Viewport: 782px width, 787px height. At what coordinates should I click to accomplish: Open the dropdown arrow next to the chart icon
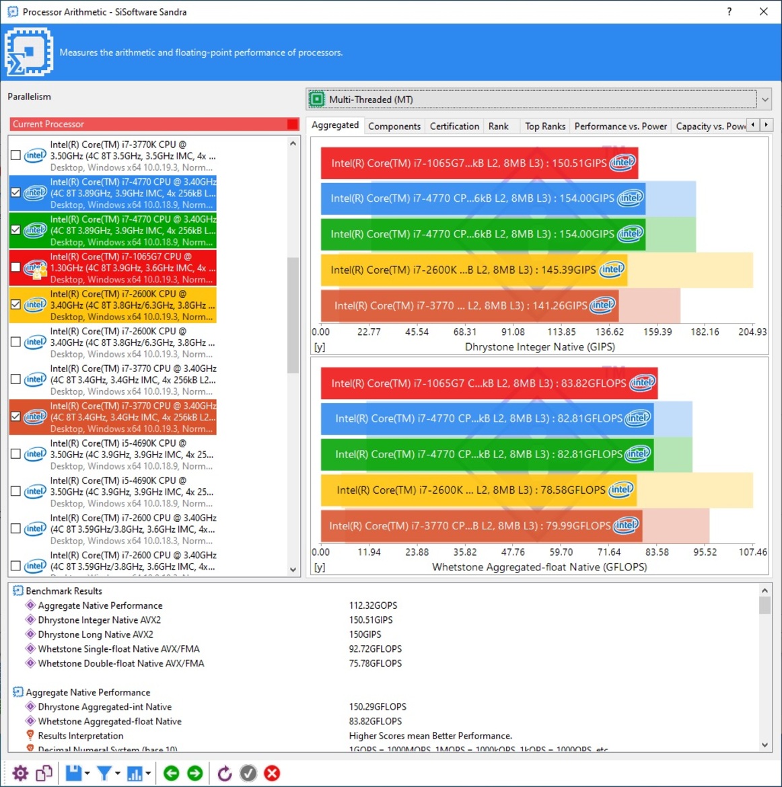coord(148,774)
